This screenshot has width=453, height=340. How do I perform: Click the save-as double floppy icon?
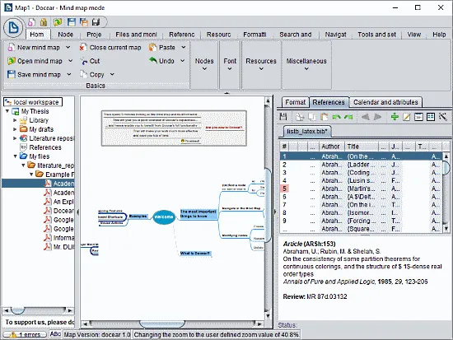click(x=84, y=22)
